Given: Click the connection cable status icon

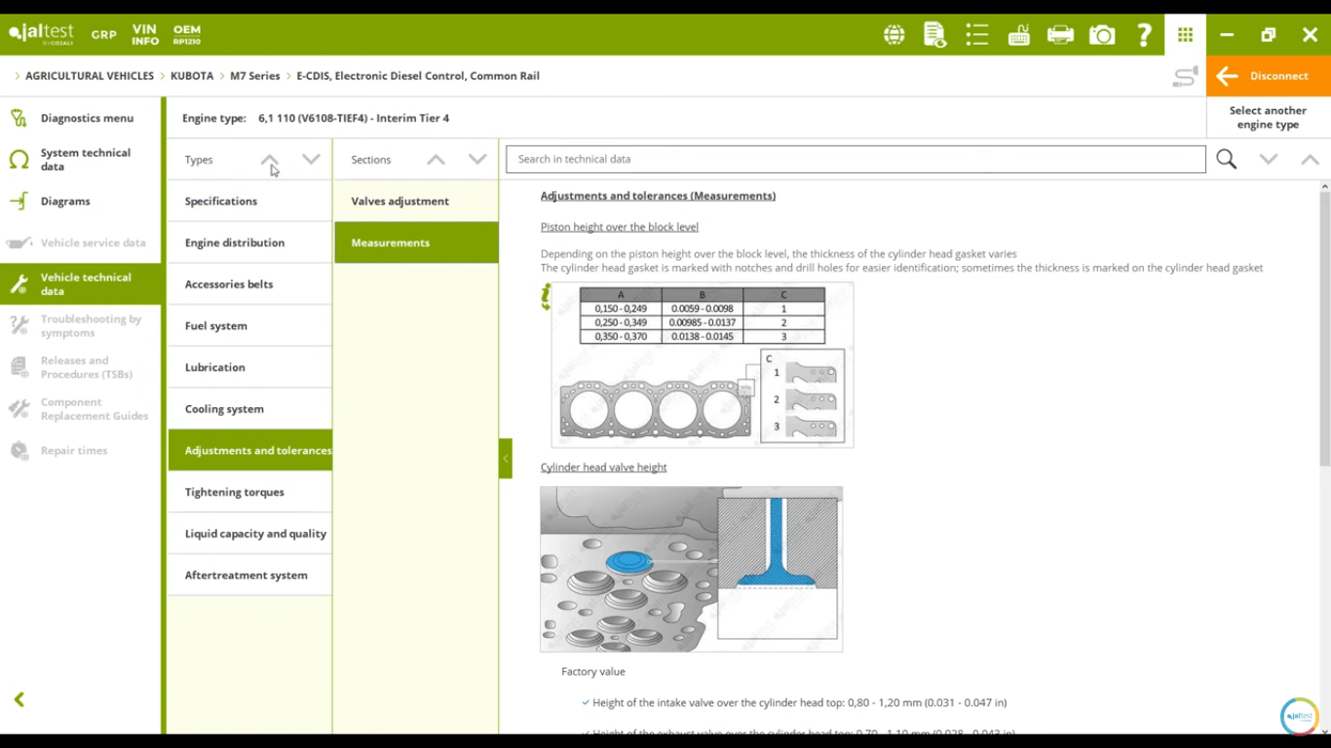Looking at the screenshot, I should 1185,76.
